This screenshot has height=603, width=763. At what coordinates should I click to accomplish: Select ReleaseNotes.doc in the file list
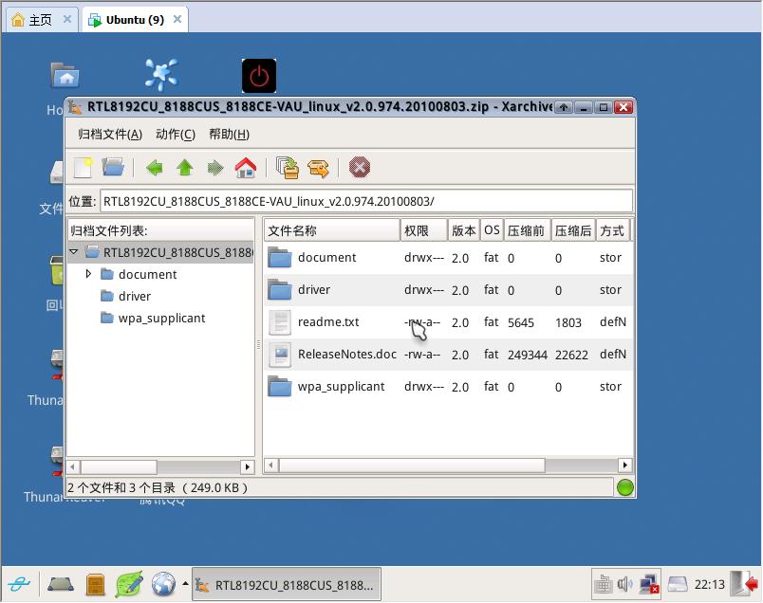[448, 354]
